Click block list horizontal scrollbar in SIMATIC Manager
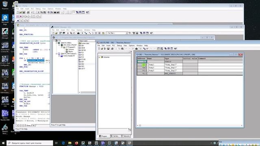 click(87, 92)
